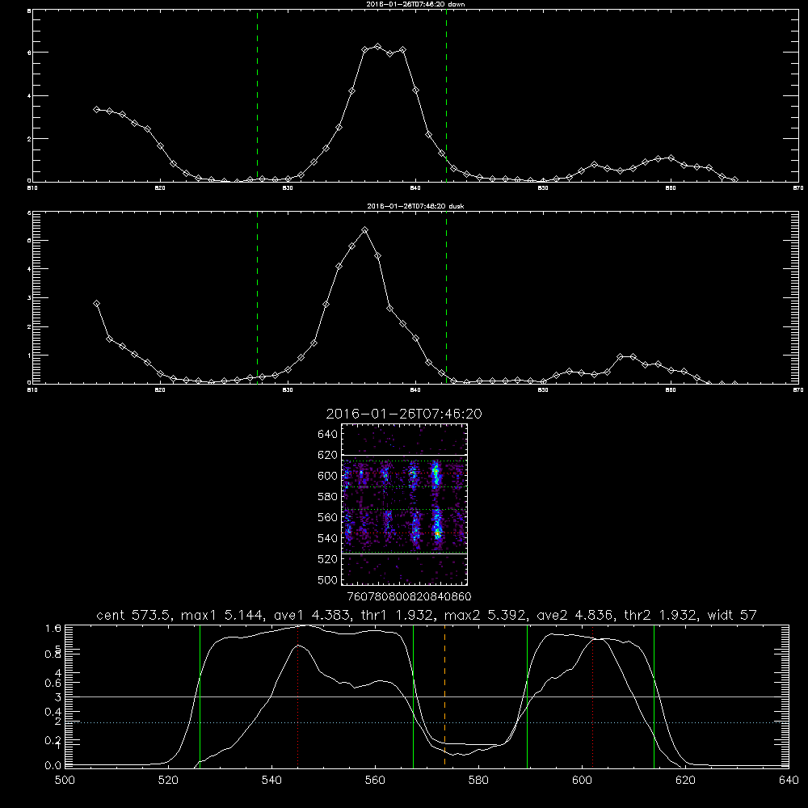Click the 560 label on heatmap y-axis
The height and width of the screenshot is (808, 808).
pyautogui.click(x=328, y=517)
